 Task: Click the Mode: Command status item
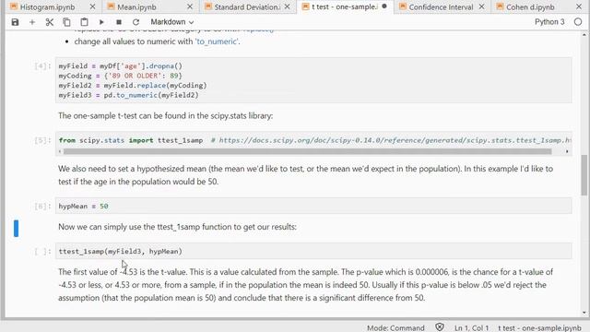tap(395, 328)
